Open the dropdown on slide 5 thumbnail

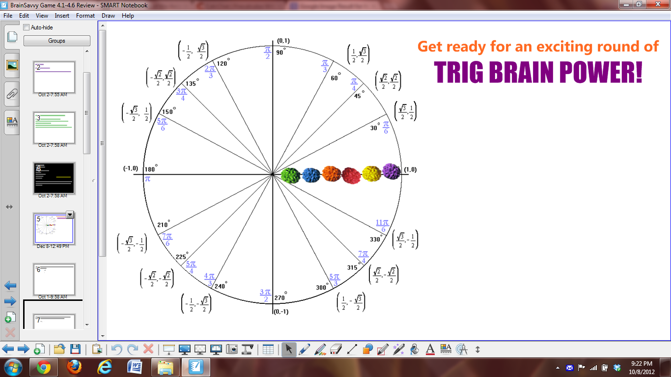coord(69,215)
